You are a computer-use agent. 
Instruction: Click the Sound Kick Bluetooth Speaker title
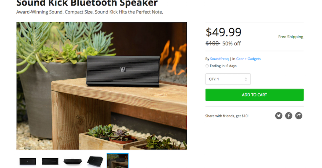pyautogui.click(x=87, y=3)
